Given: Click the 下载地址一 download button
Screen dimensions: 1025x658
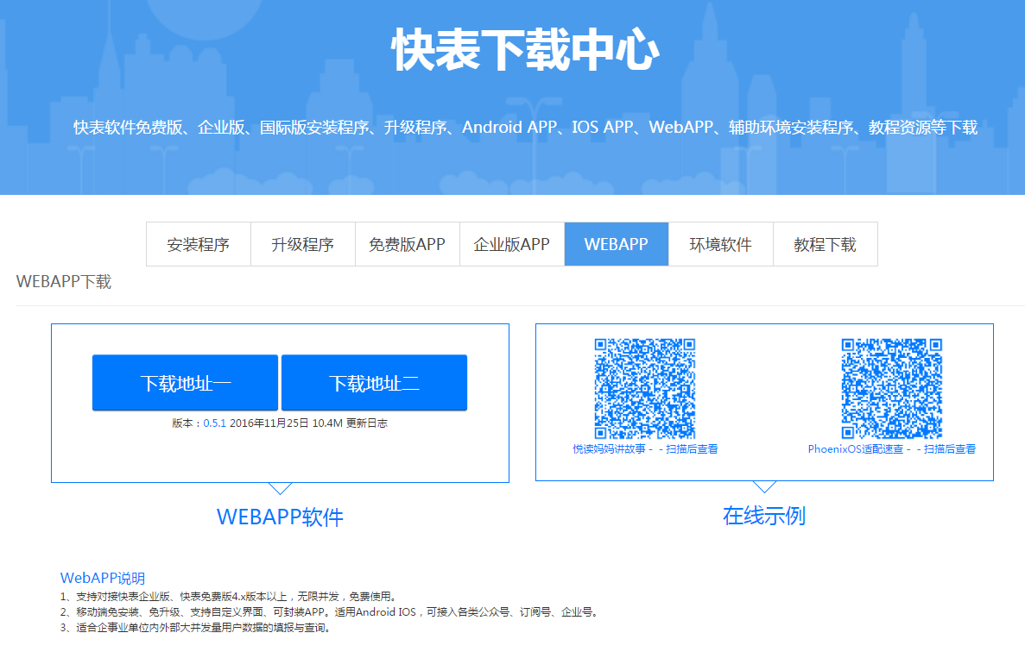Looking at the screenshot, I should tap(185, 383).
